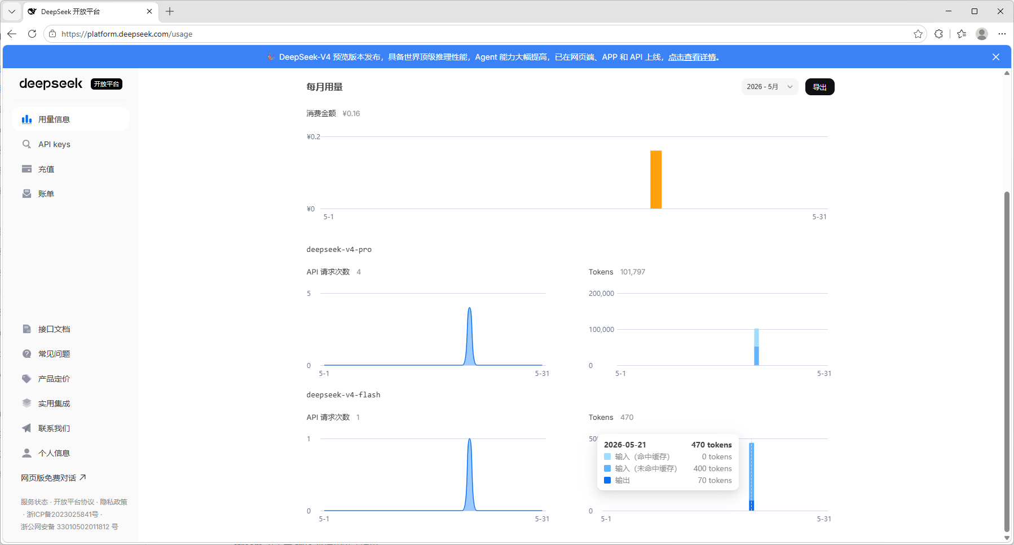Click the deepseek-v4-pro tokens bar
The width and height of the screenshot is (1014, 545).
click(x=756, y=347)
